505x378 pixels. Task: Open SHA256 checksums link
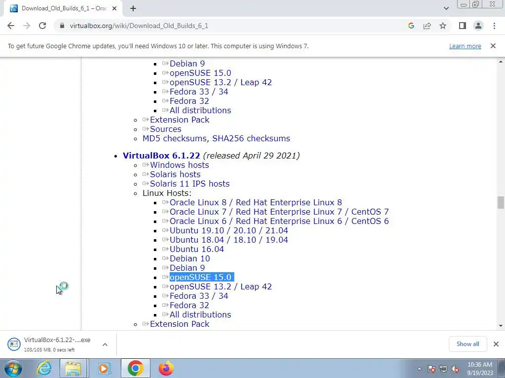[x=251, y=138]
